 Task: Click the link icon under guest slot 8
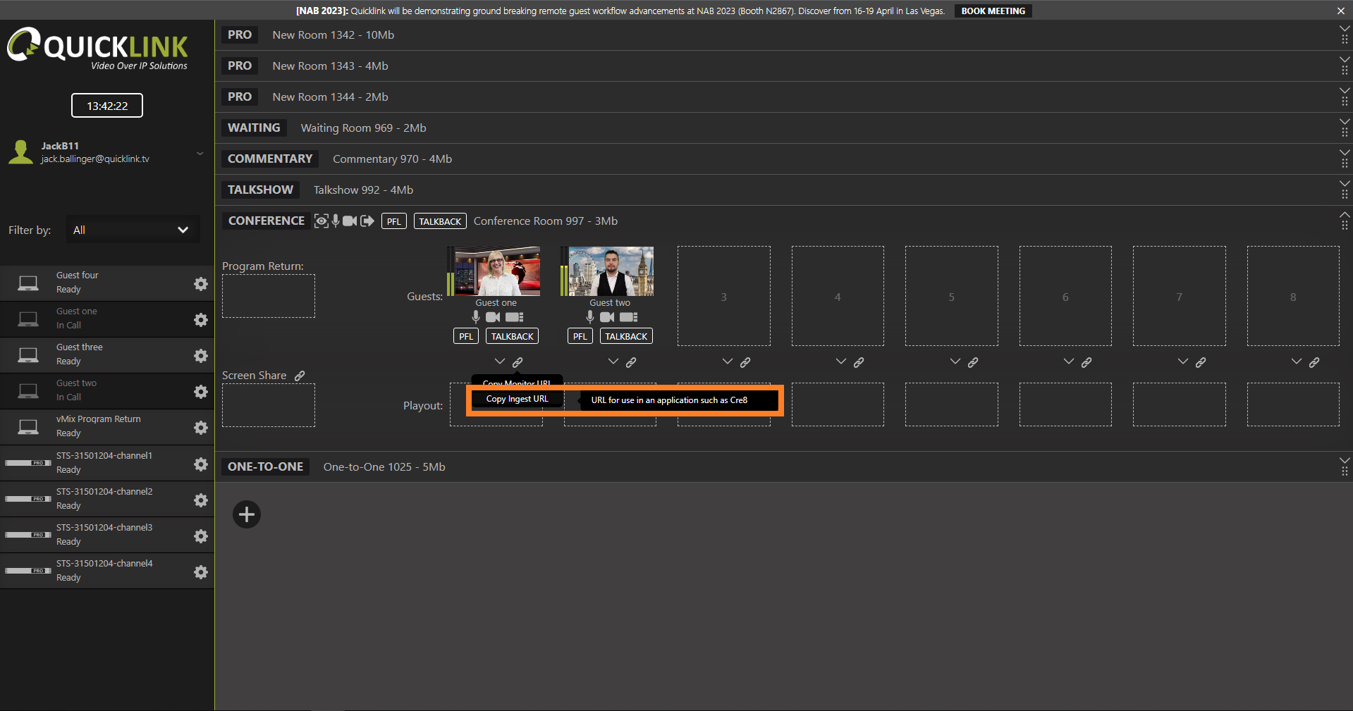pos(1314,362)
